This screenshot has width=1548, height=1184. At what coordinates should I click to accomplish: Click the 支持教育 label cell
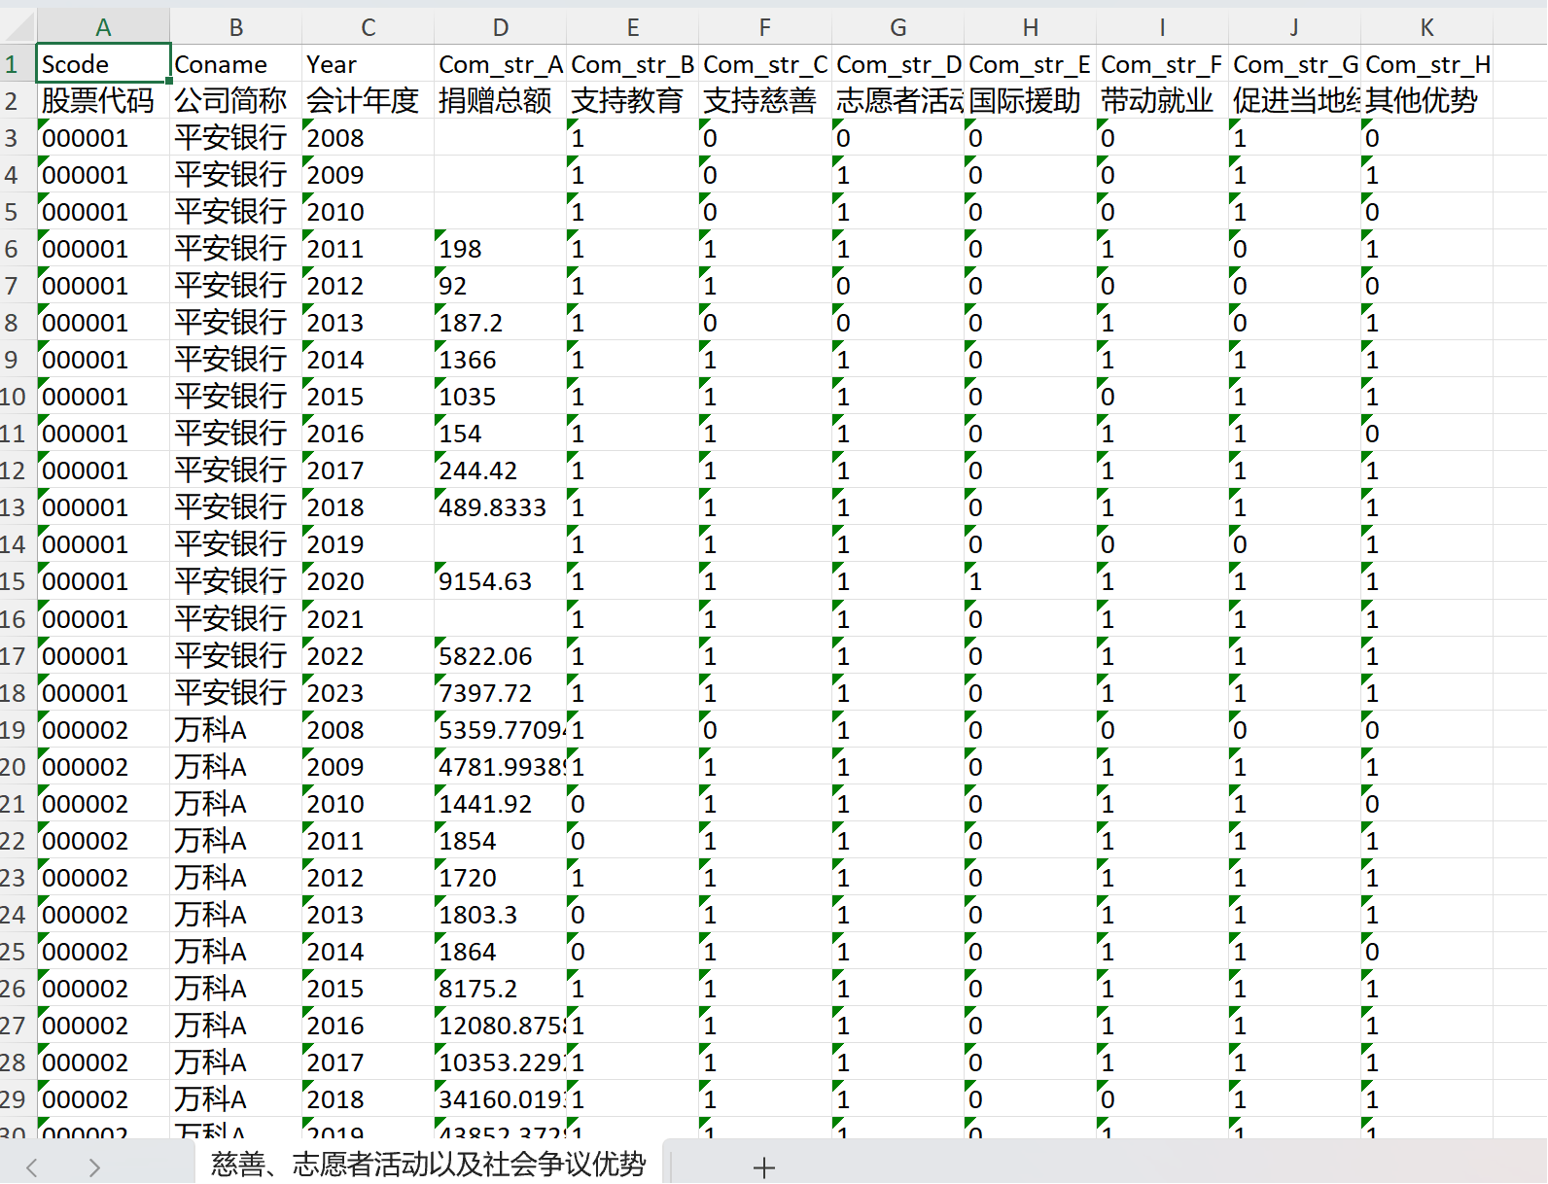[x=633, y=101]
